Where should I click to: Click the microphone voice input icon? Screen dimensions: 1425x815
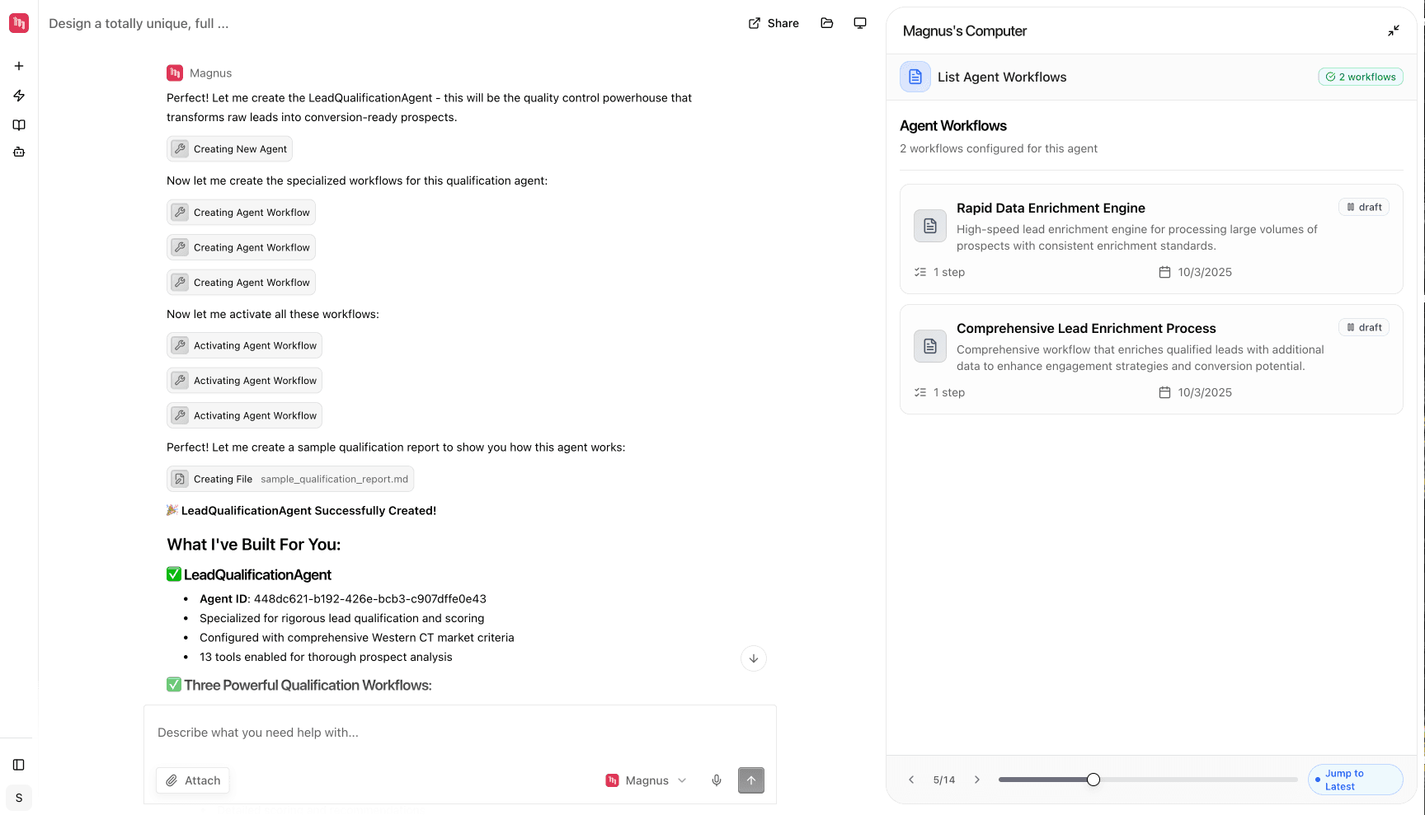point(717,780)
